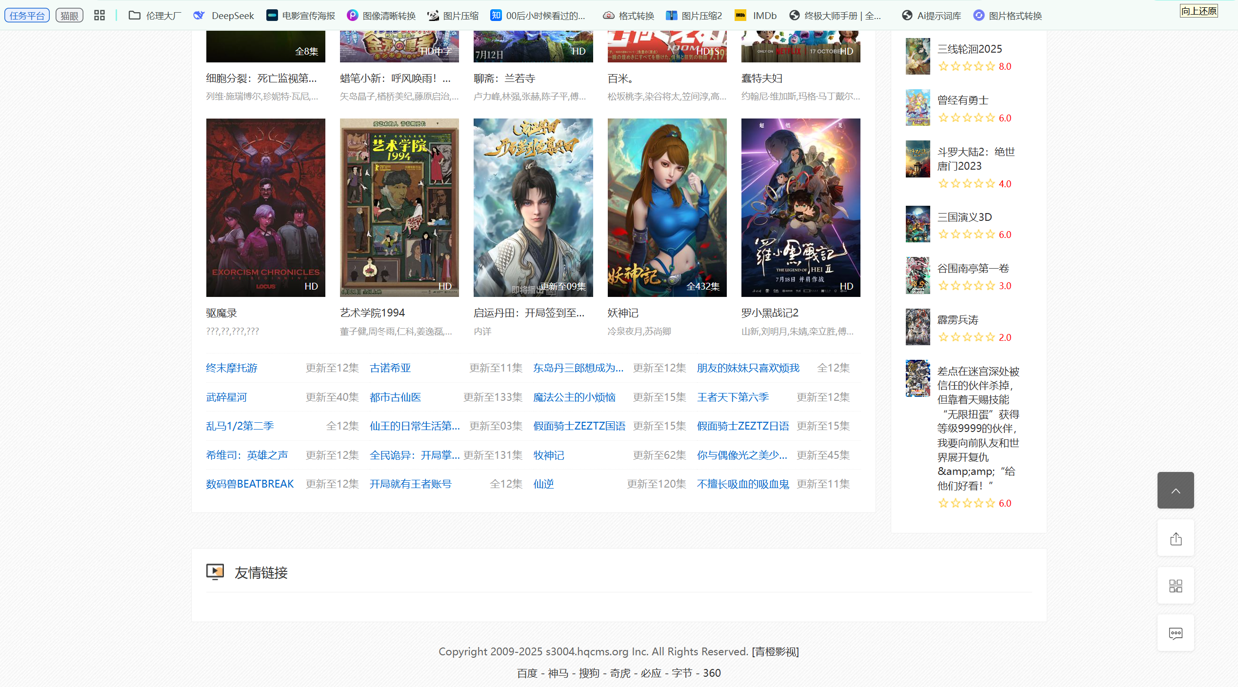Open the IMDb bookmark
1238x687 pixels.
(x=756, y=16)
